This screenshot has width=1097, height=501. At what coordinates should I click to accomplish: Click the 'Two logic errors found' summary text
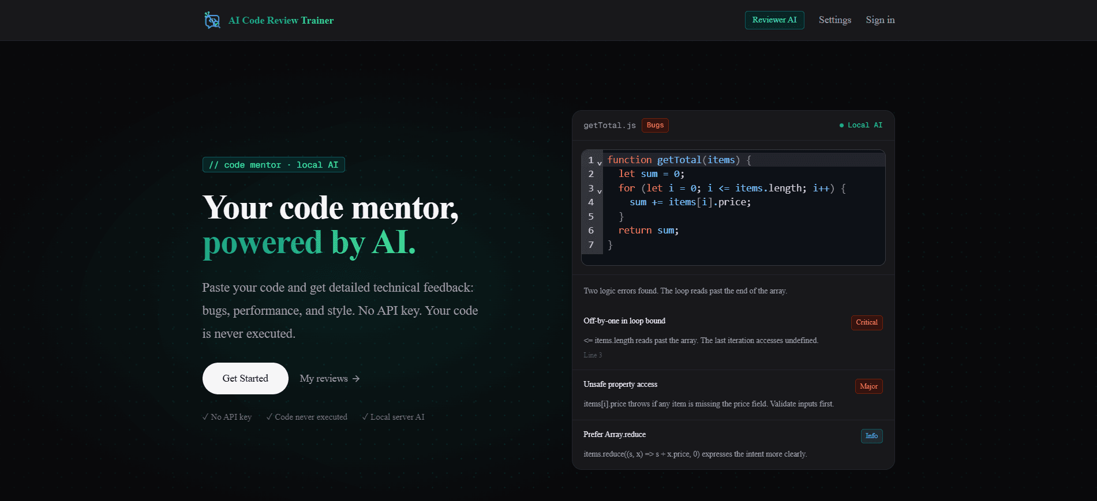pos(685,291)
